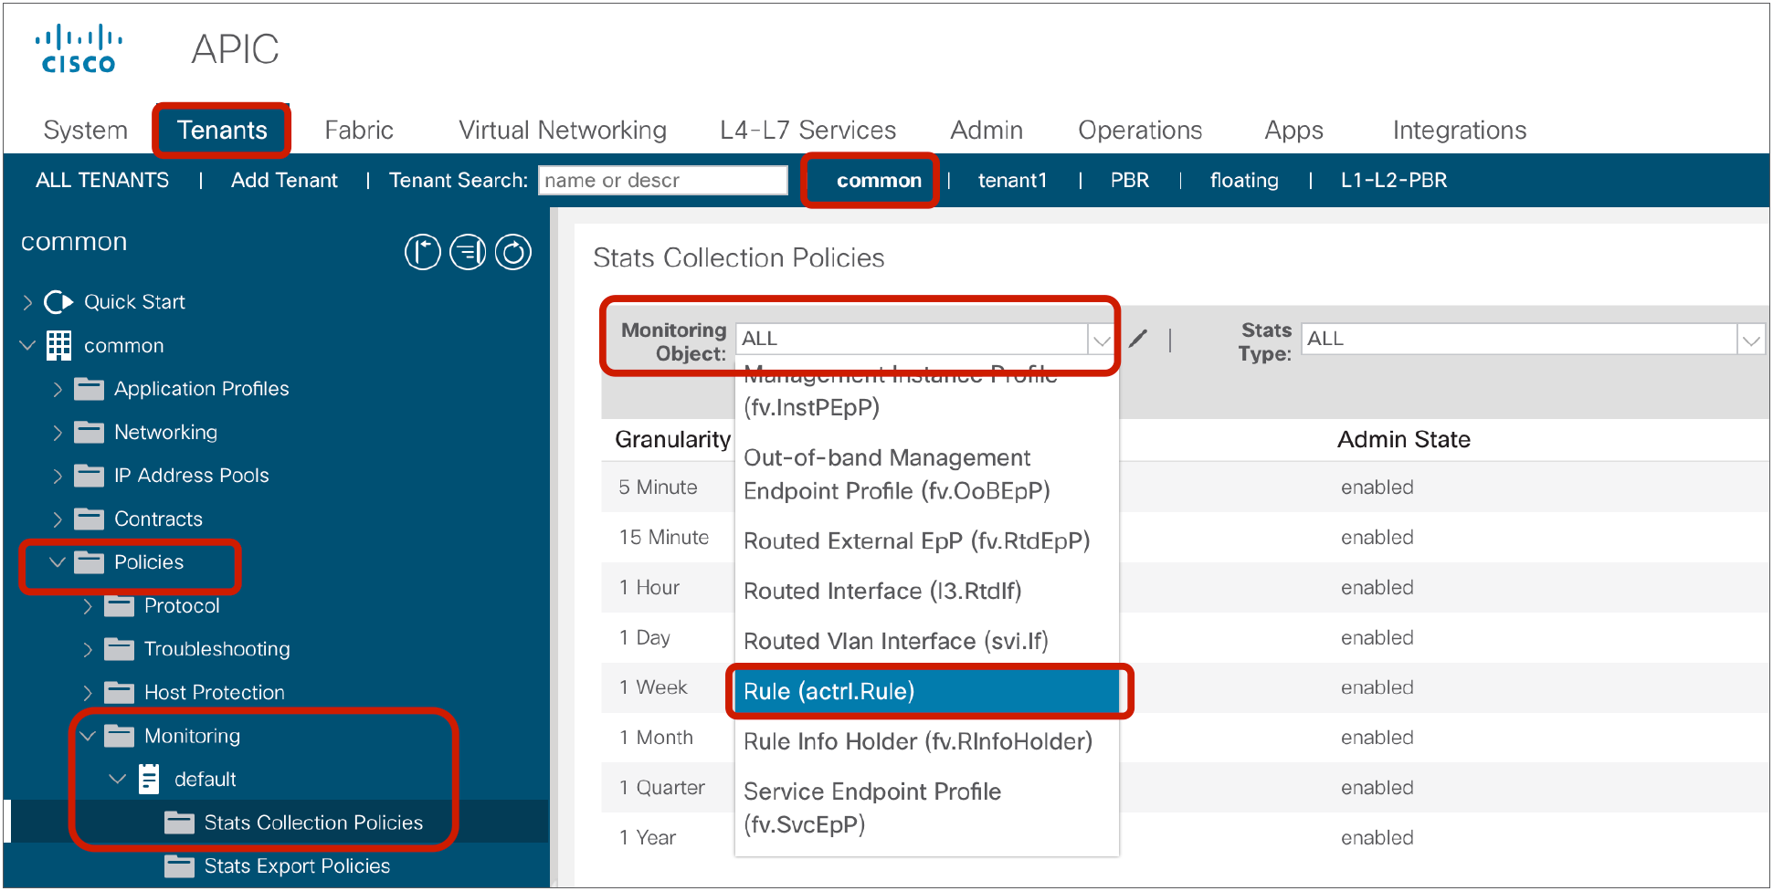Open the System menu tab
The height and width of the screenshot is (891, 1773).
[85, 131]
